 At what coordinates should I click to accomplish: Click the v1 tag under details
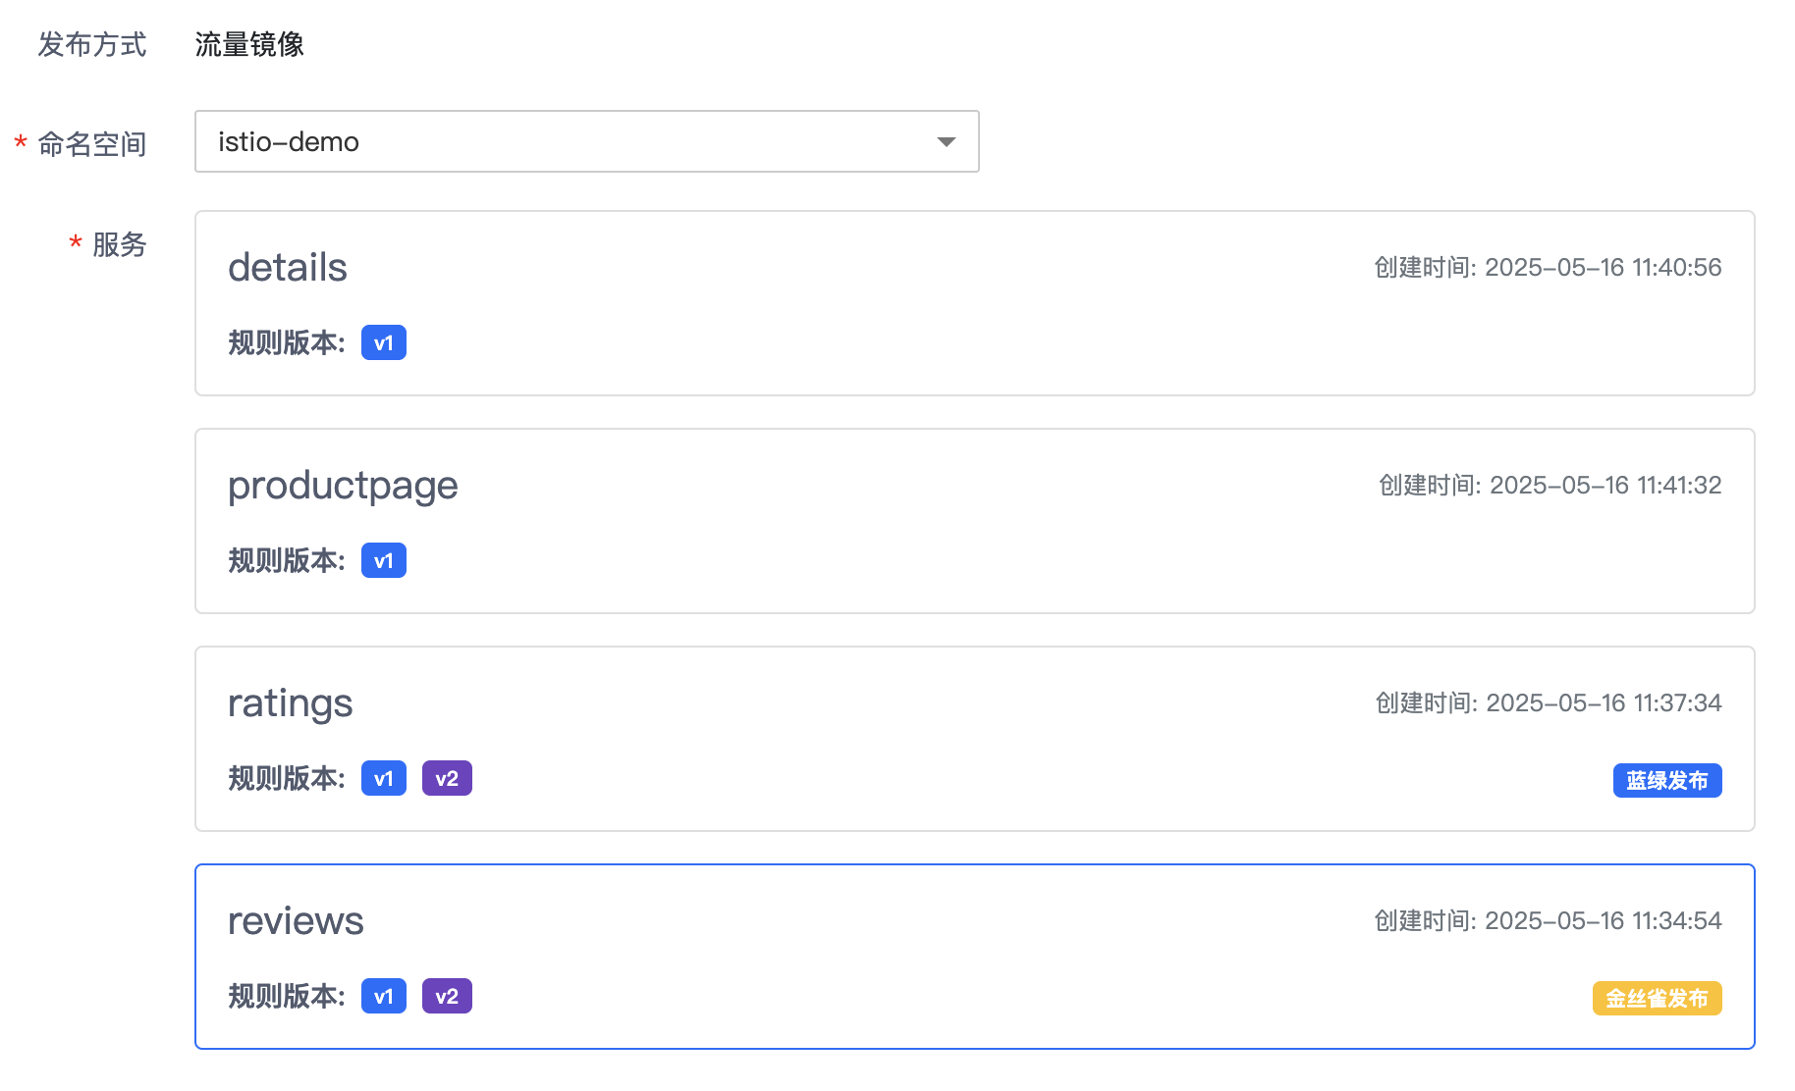pos(383,343)
